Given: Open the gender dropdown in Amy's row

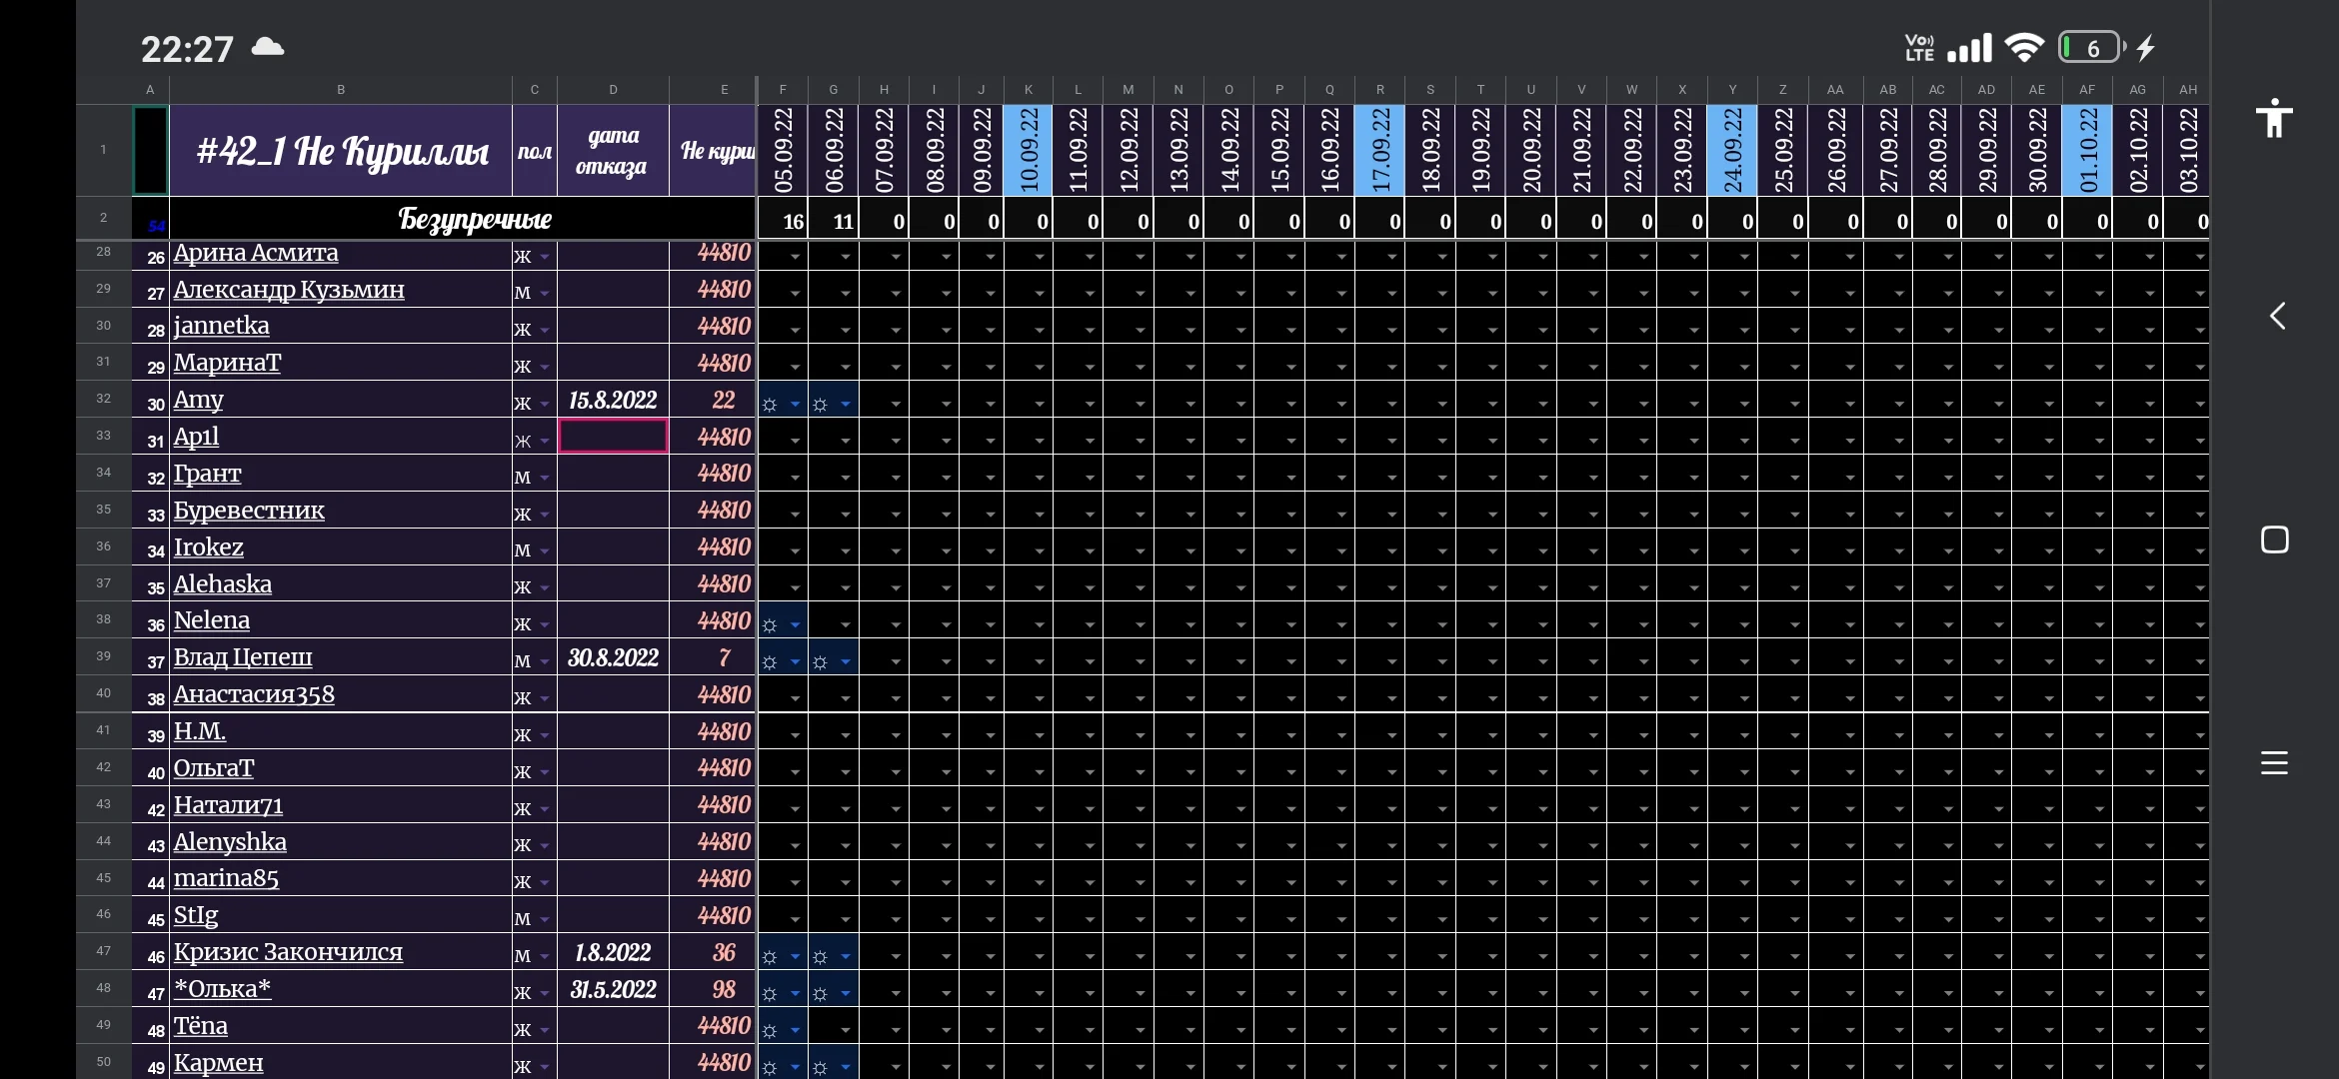Looking at the screenshot, I should [545, 405].
